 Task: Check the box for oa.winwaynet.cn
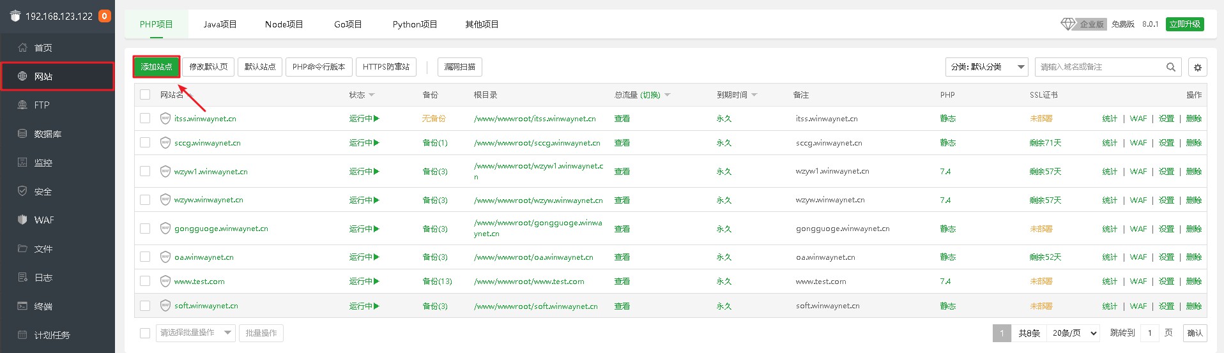tap(145, 257)
